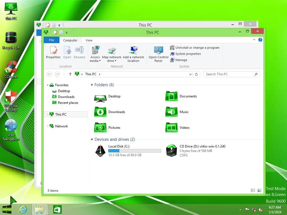Open Customize Quick Access Toolbar dropdown
Image resolution: width=287 pixels, height=215 pixels.
pyautogui.click(x=66, y=32)
